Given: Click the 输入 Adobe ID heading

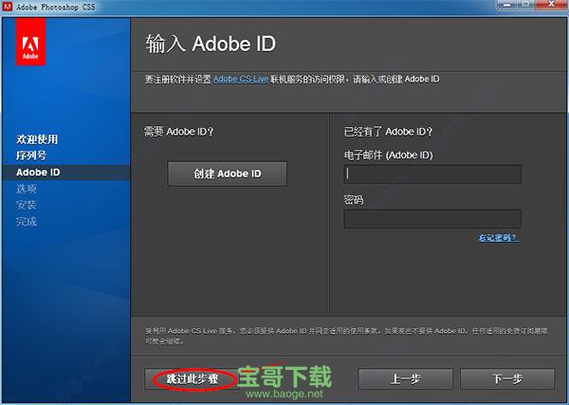Looking at the screenshot, I should (x=211, y=44).
